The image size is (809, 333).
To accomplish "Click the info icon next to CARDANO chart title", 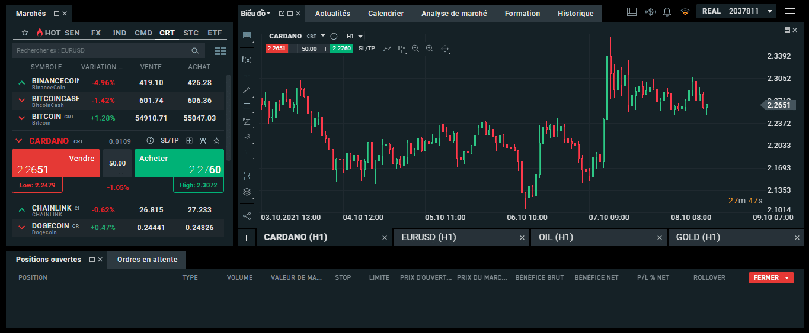I will coord(334,36).
